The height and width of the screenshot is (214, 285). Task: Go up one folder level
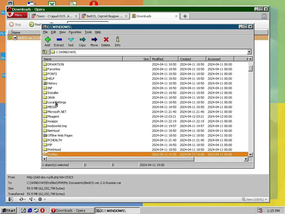click(x=45, y=52)
